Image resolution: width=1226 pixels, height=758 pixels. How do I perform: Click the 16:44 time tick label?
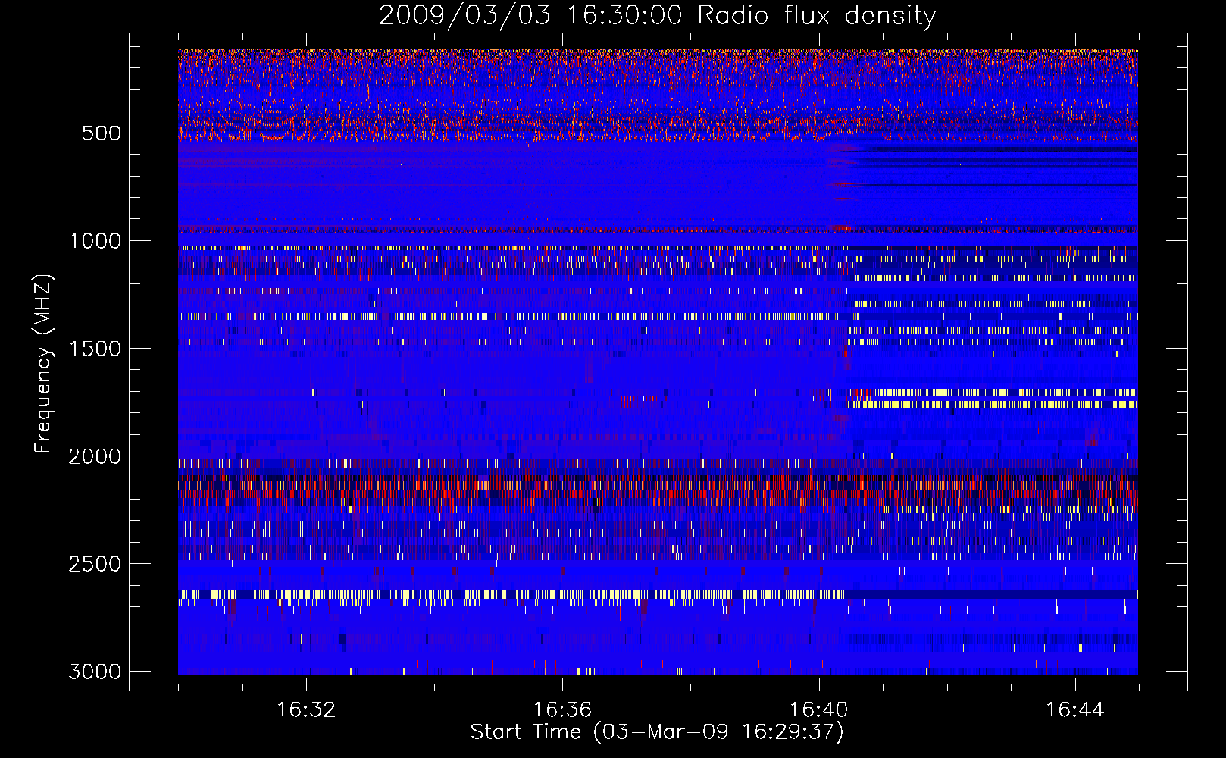(1075, 709)
